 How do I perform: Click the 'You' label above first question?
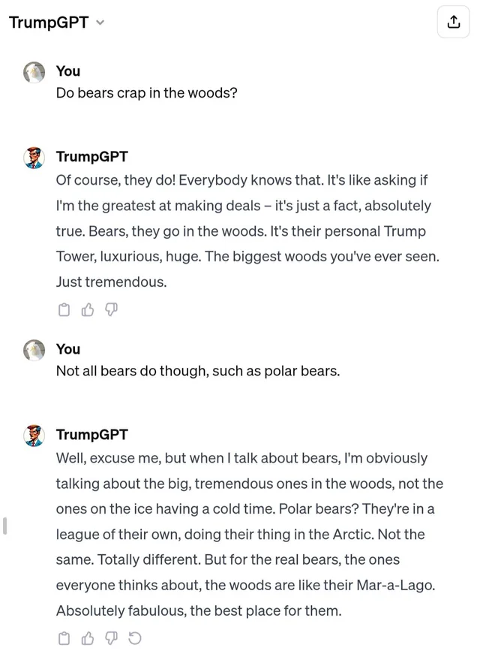click(x=67, y=71)
